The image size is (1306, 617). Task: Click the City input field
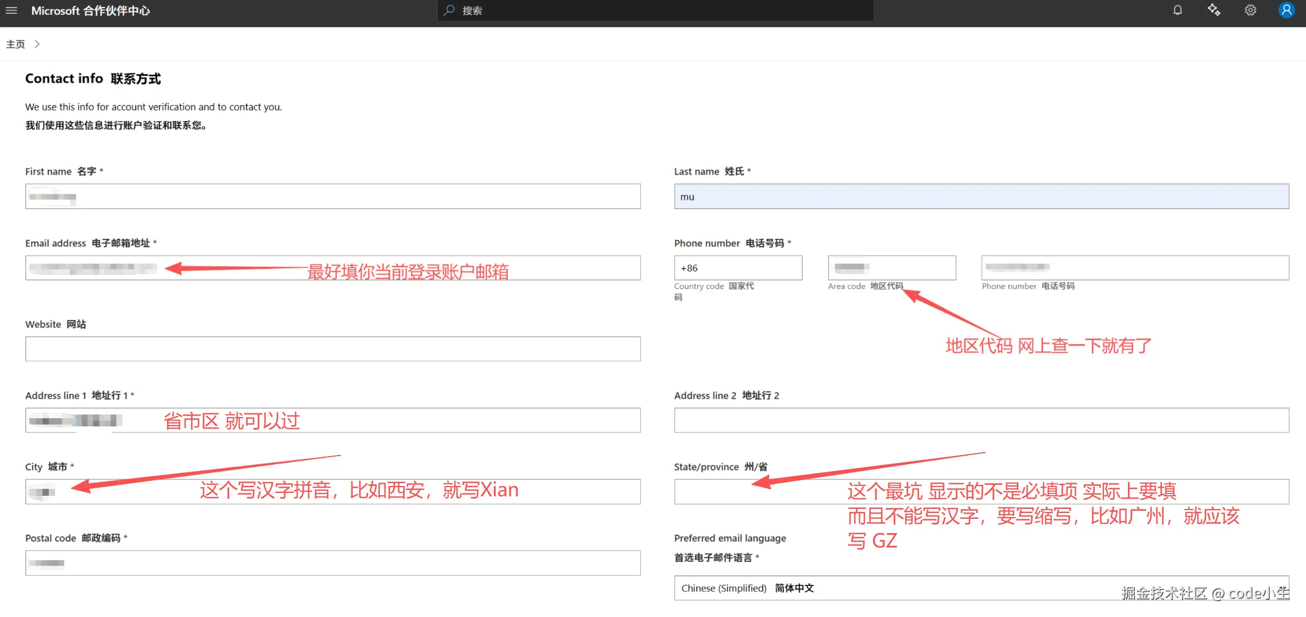point(333,492)
